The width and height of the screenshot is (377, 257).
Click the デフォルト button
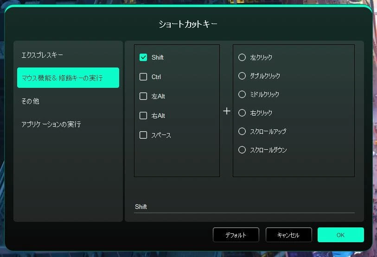coord(236,235)
